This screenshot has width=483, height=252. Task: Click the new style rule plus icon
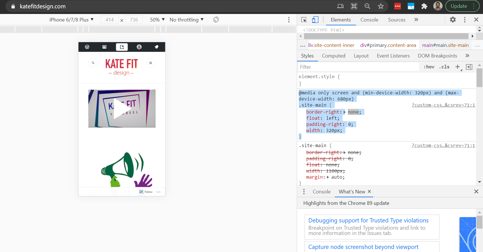tap(458, 67)
